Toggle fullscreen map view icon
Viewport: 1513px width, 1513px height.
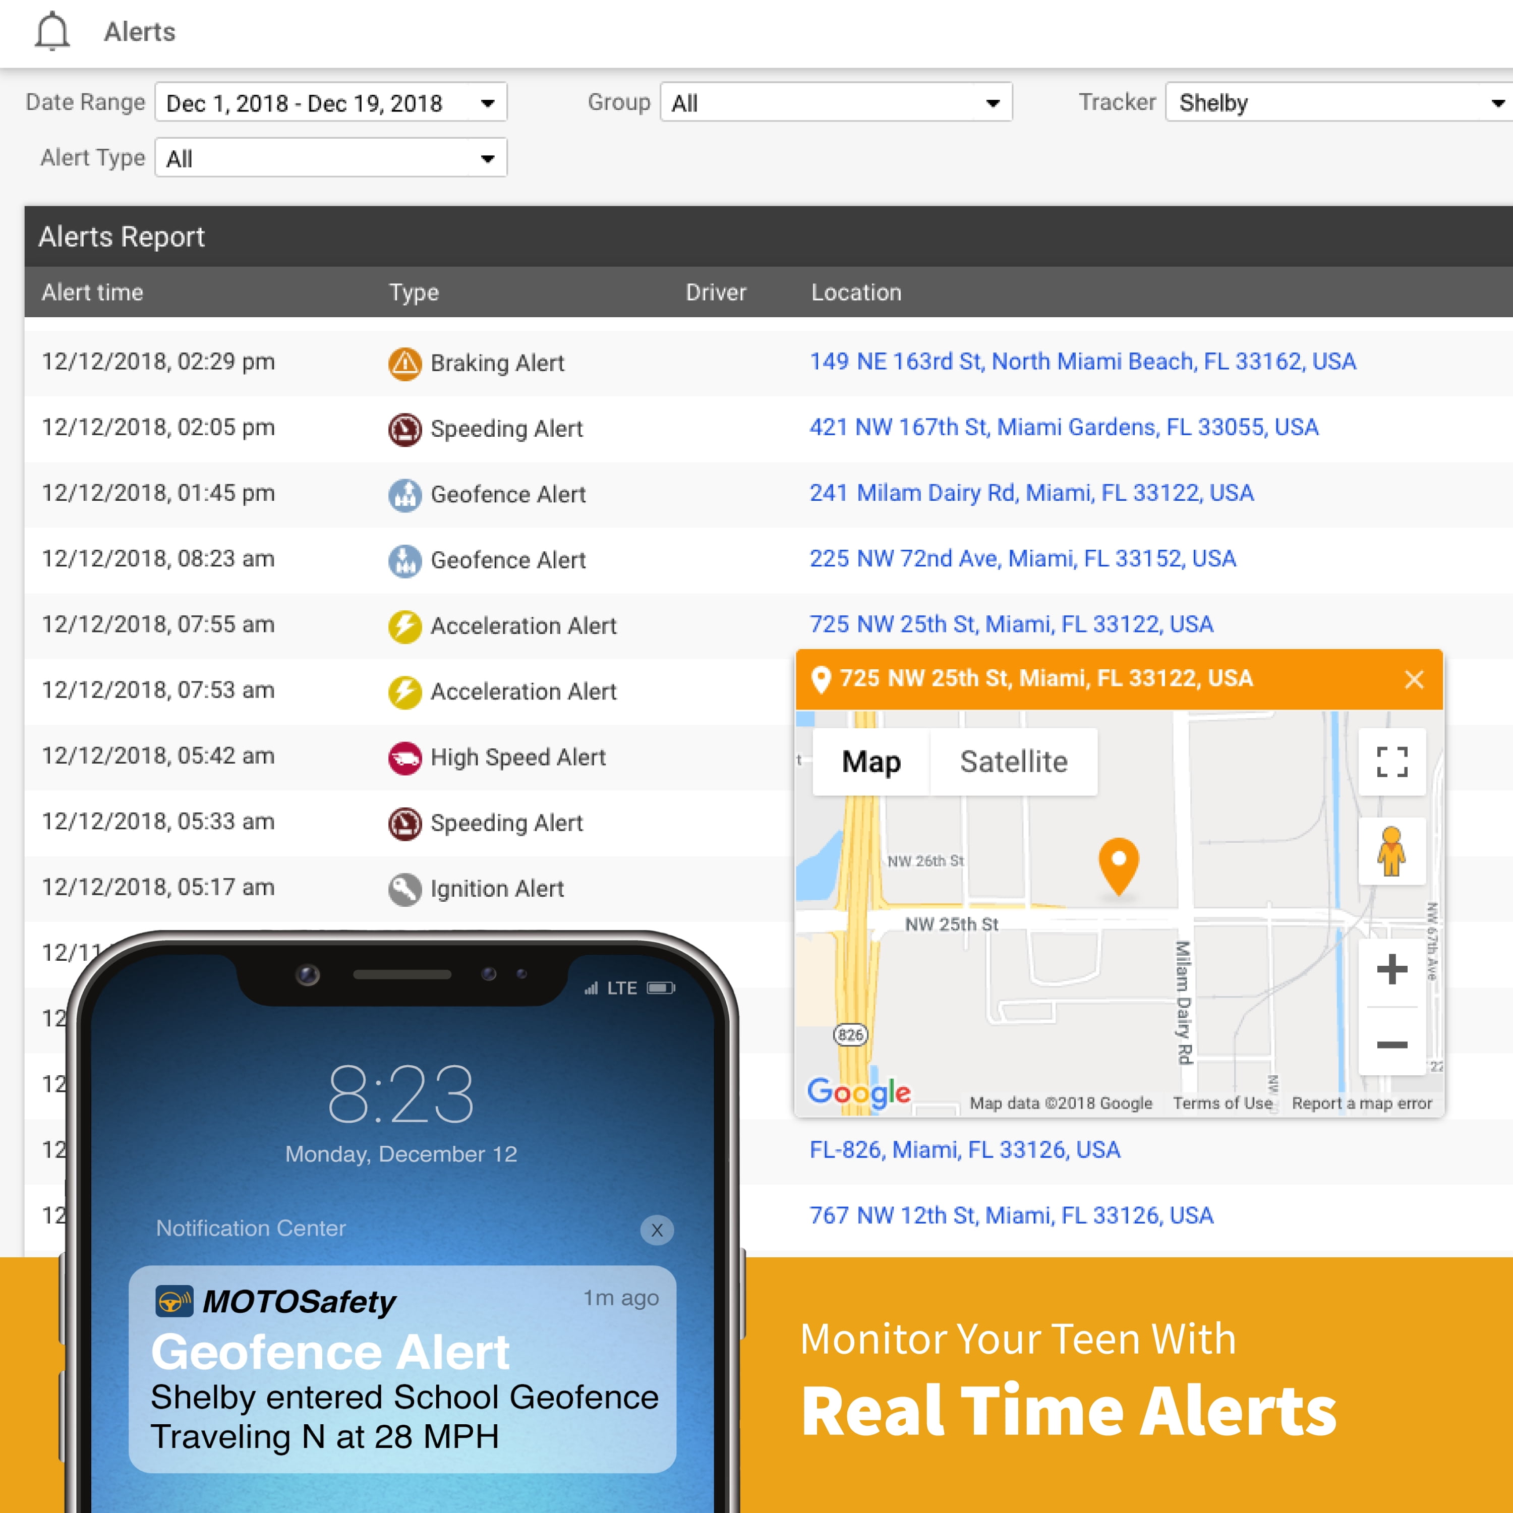1391,761
